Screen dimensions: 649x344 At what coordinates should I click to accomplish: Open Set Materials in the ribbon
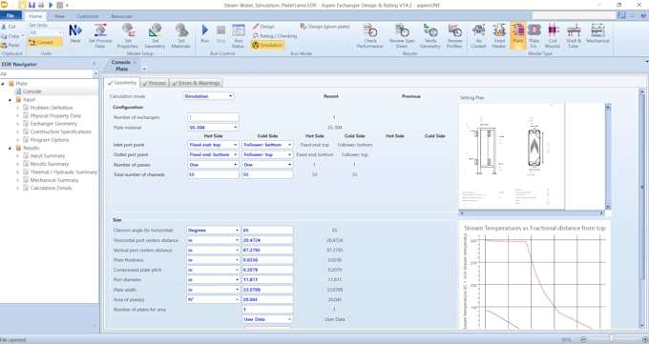point(181,35)
